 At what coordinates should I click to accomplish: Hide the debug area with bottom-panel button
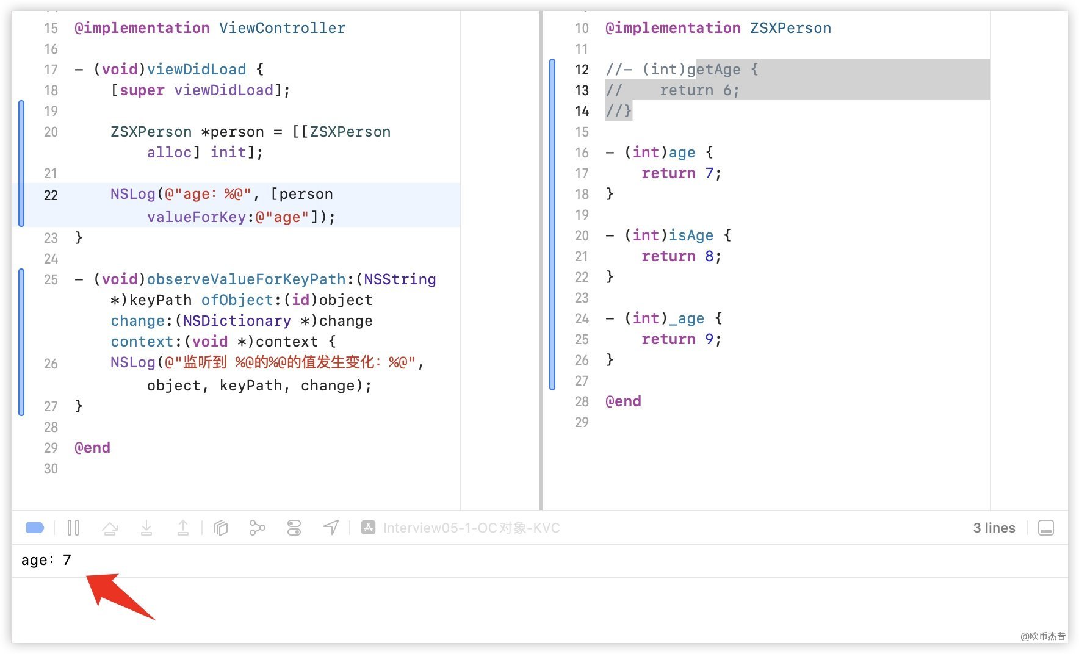tap(1045, 528)
